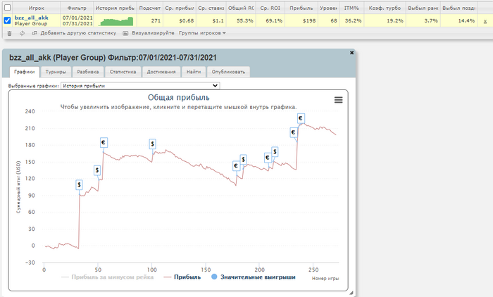Sort by the Коэф. турбо column header
The height and width of the screenshot is (297, 493).
(x=385, y=8)
